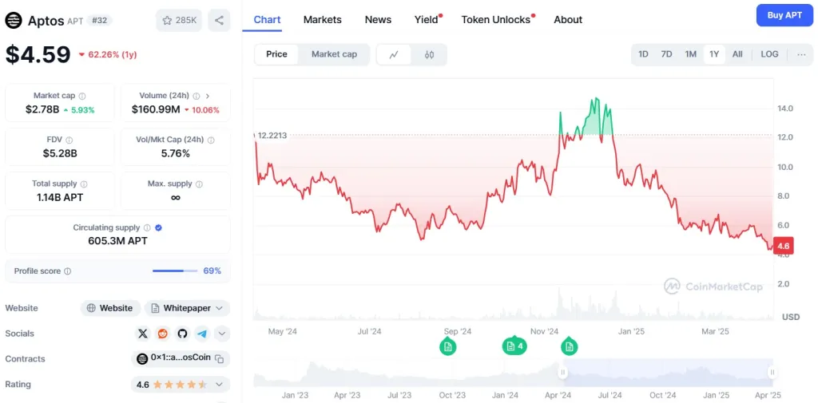Add Aptos to watchlist with star button
818x403 pixels.
[x=180, y=20]
